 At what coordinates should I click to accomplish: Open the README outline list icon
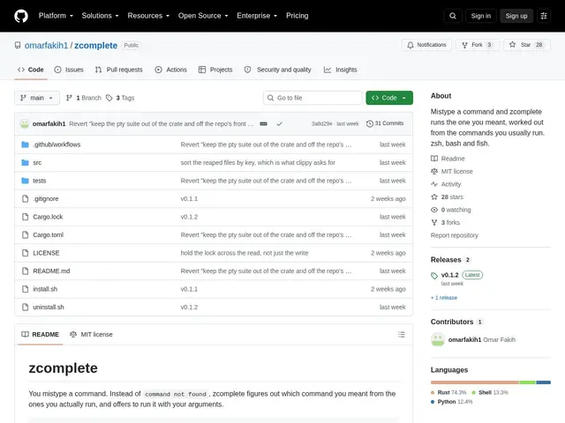(x=402, y=335)
